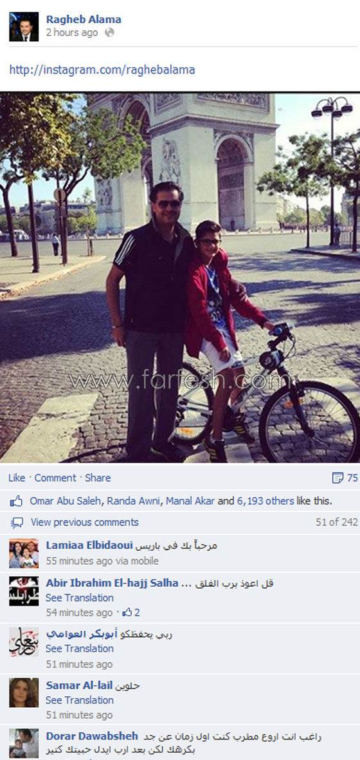Open Ragheb Alama's profile picture
The width and height of the screenshot is (360, 760).
click(24, 26)
